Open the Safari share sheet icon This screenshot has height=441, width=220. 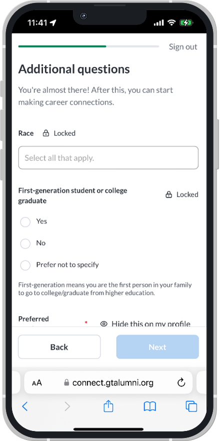(x=108, y=406)
